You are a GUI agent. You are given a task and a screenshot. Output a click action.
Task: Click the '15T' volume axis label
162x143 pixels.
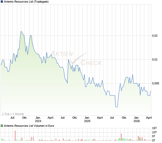154,128
